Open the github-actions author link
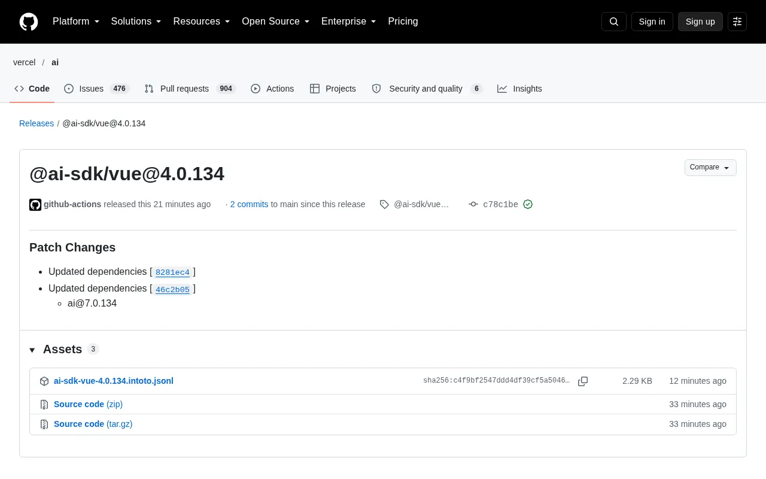Screen dimensions: 766x479 72,204
